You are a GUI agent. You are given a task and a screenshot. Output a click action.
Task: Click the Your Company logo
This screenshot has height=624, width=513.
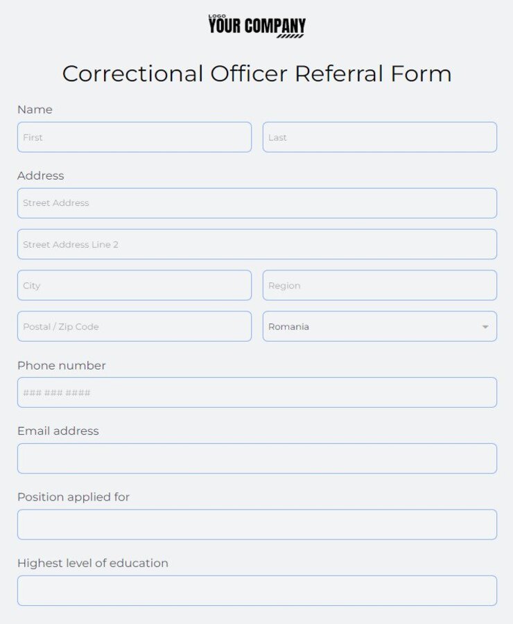pyautogui.click(x=256, y=24)
